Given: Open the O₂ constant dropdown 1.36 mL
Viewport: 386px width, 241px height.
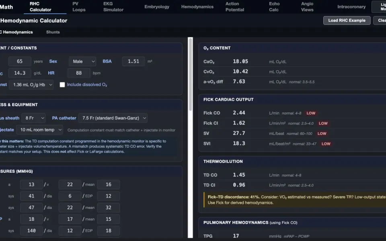Looking at the screenshot, I should (x=31, y=85).
